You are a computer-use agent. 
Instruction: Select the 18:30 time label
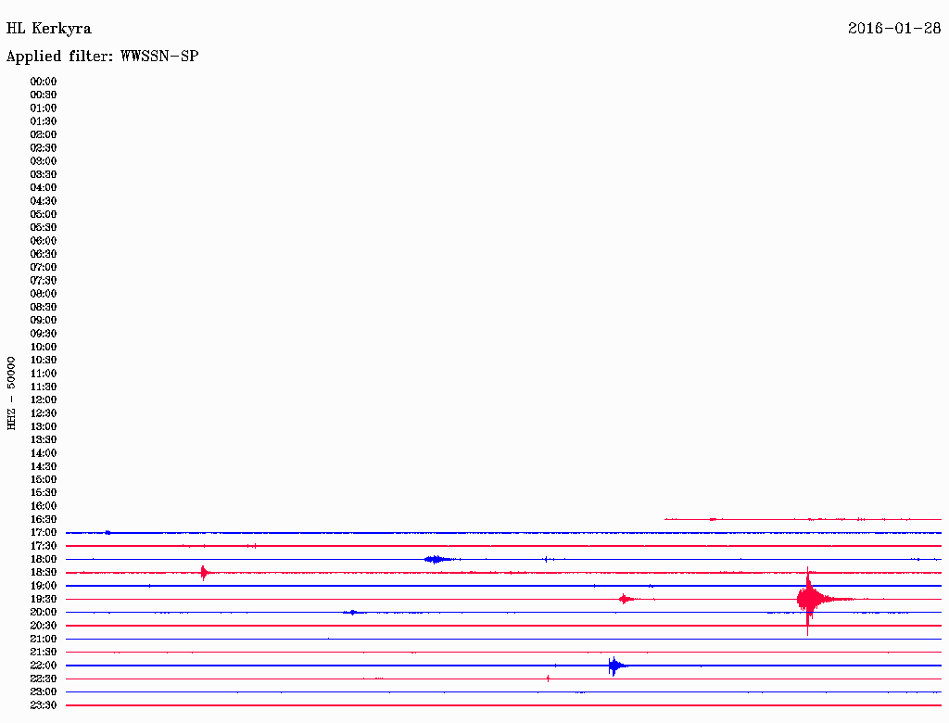[44, 572]
